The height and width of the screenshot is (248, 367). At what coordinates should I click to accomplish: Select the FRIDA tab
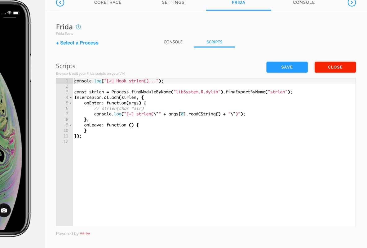(x=238, y=2)
